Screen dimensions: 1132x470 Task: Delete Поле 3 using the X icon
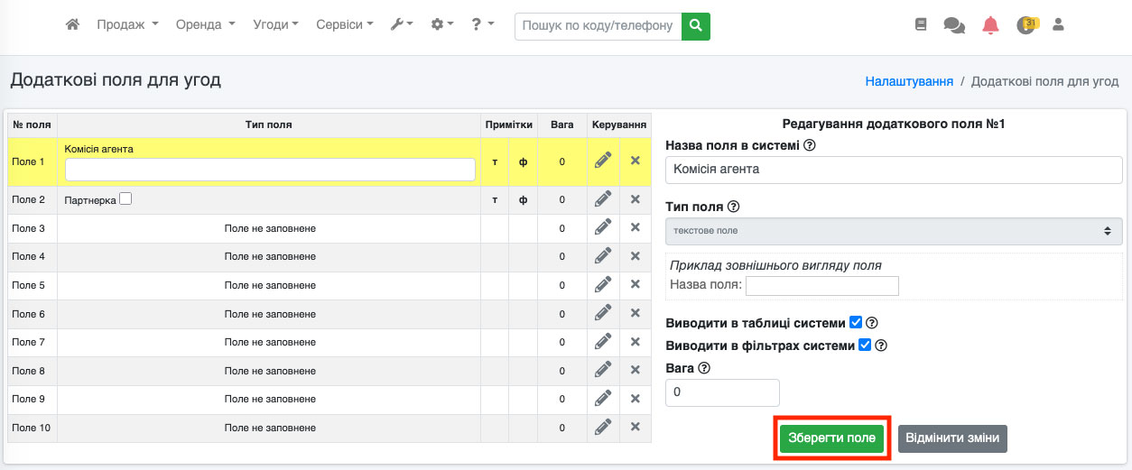click(635, 228)
